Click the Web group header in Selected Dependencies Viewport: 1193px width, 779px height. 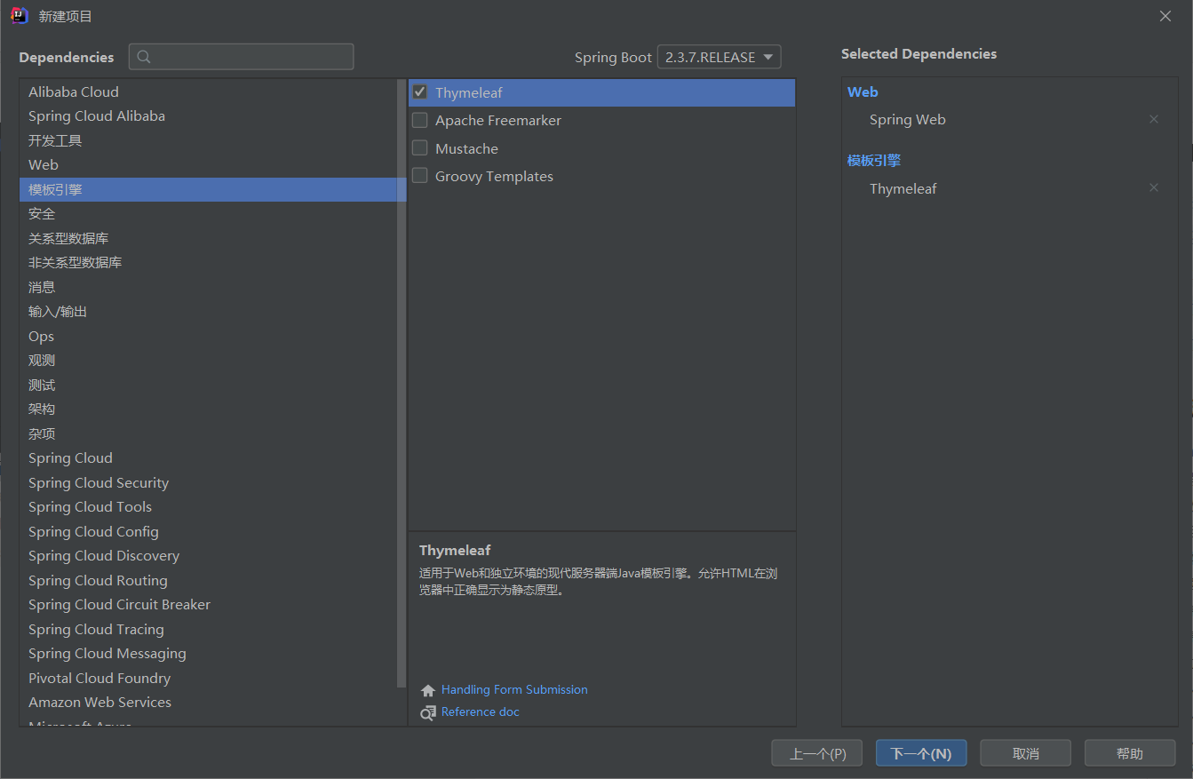click(863, 91)
